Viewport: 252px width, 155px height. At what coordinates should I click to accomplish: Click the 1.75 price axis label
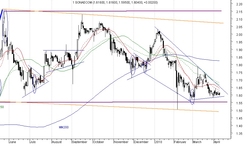coord(239,73)
